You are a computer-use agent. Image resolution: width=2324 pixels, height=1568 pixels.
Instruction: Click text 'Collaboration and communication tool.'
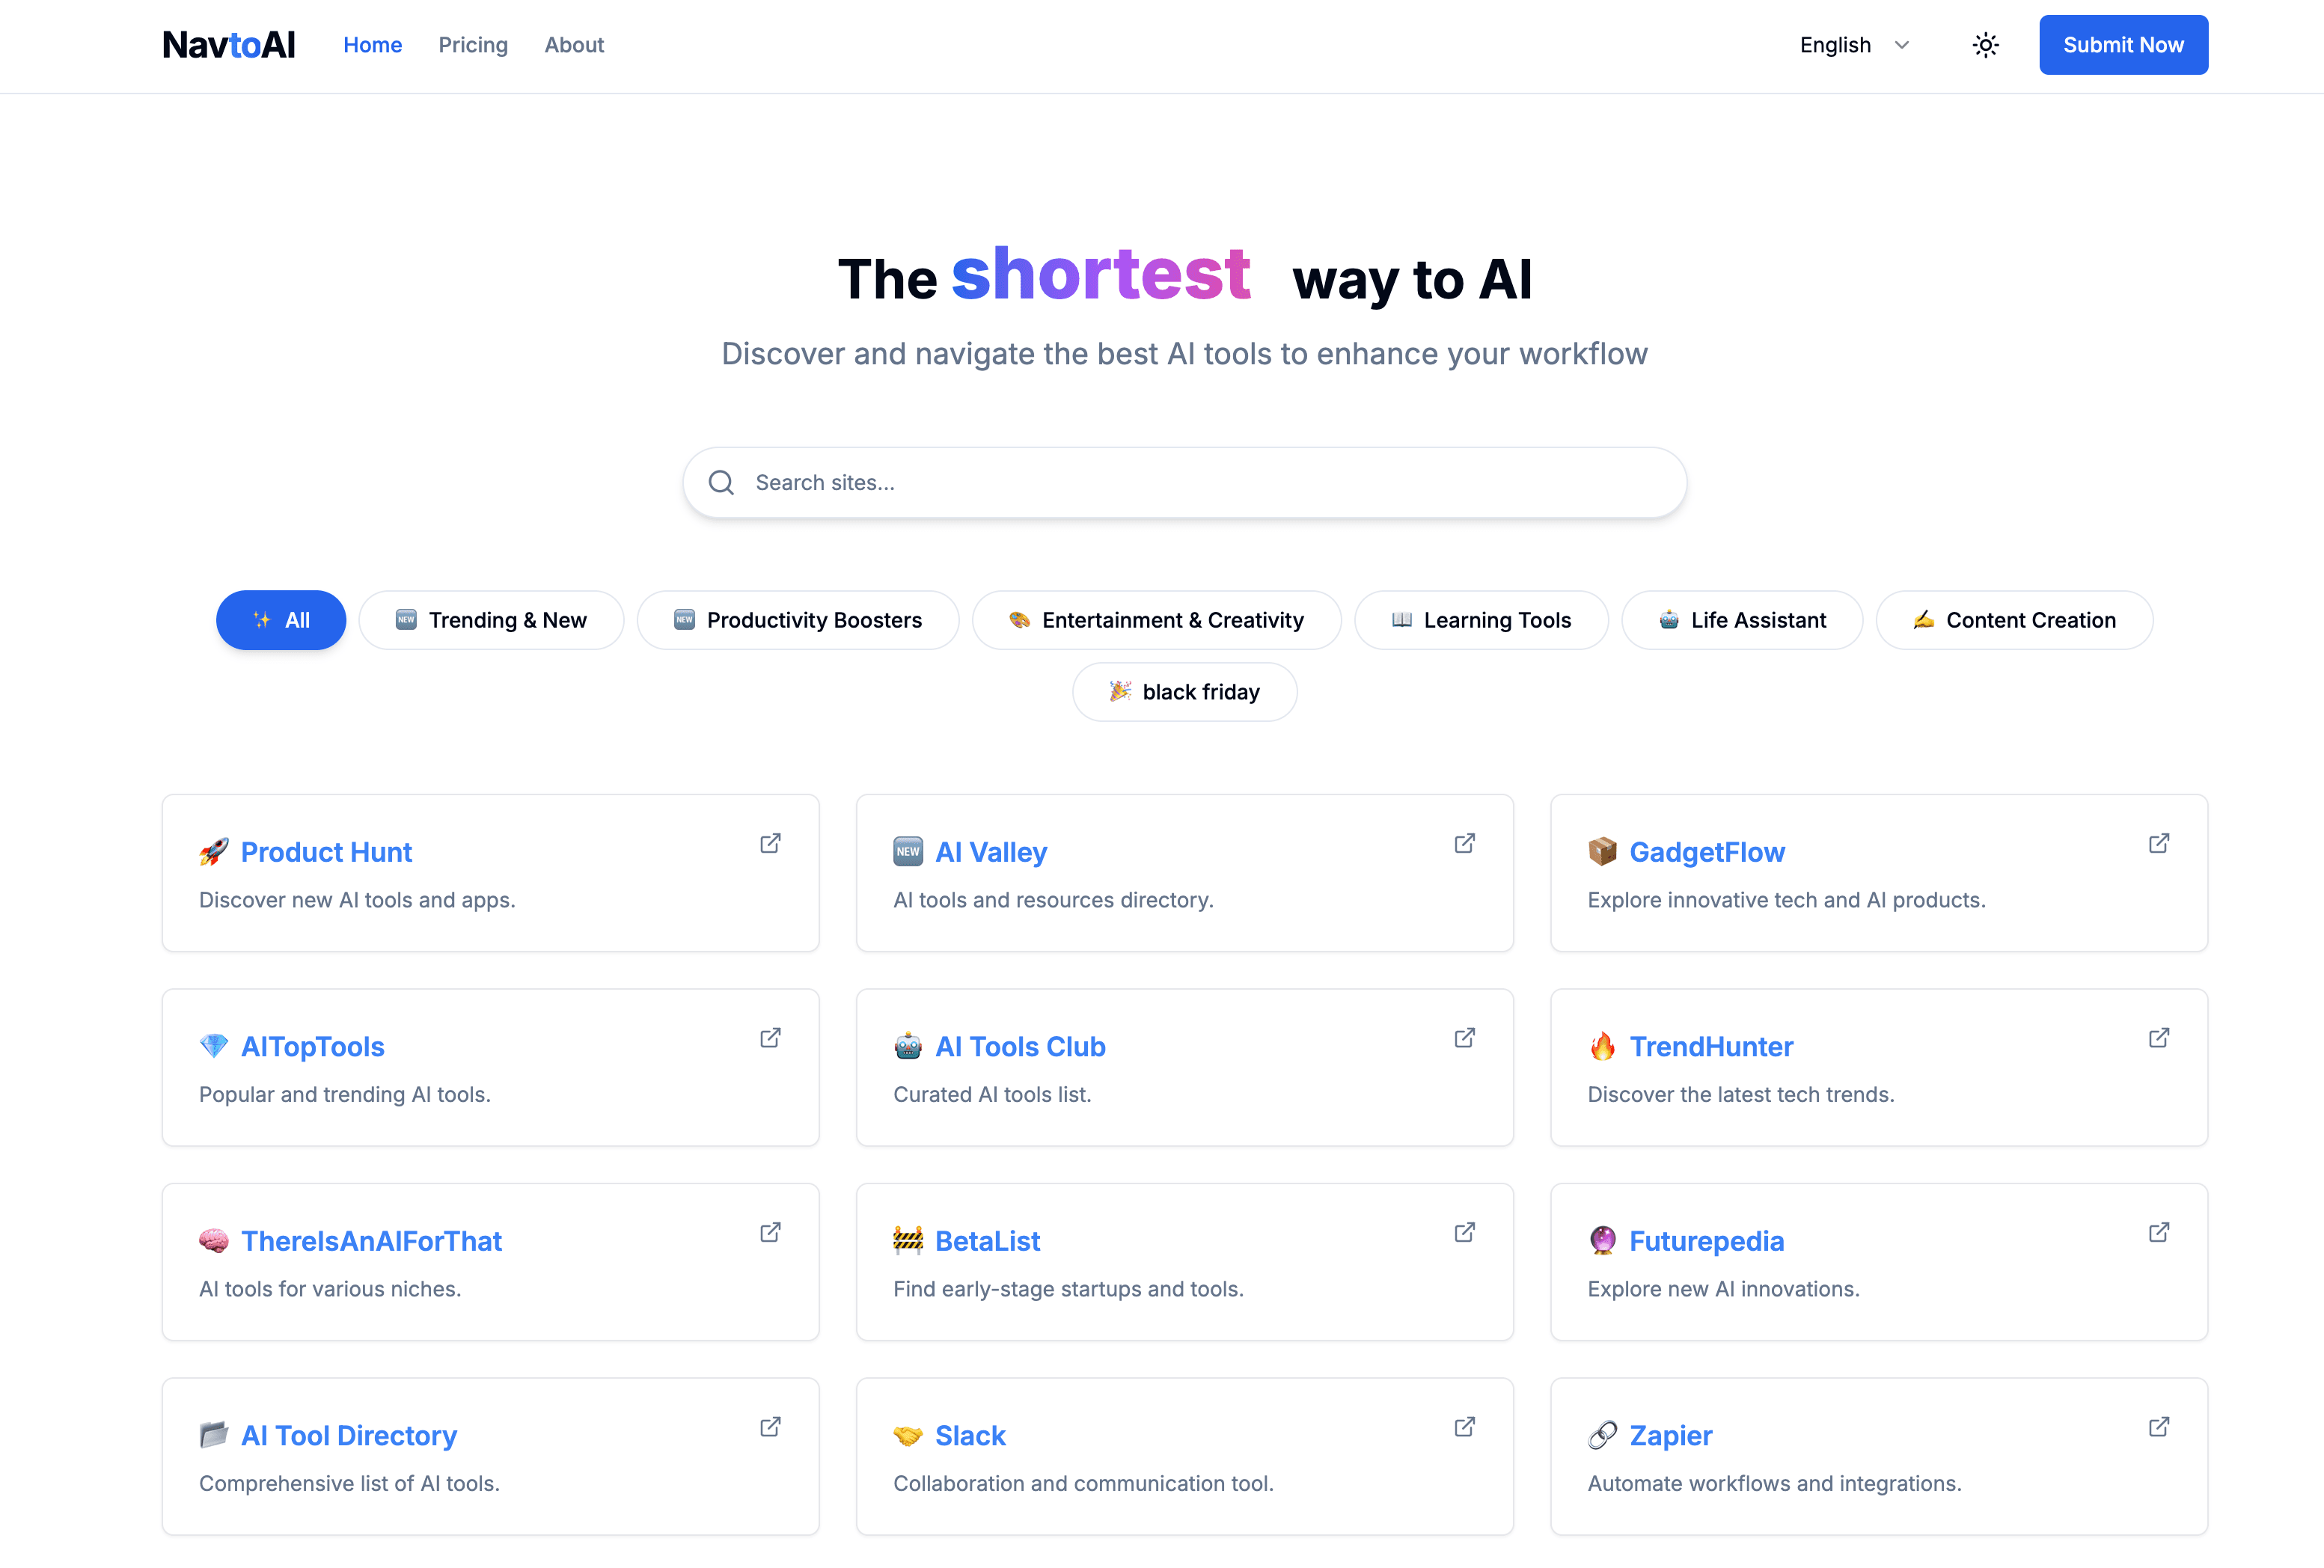coord(1083,1483)
